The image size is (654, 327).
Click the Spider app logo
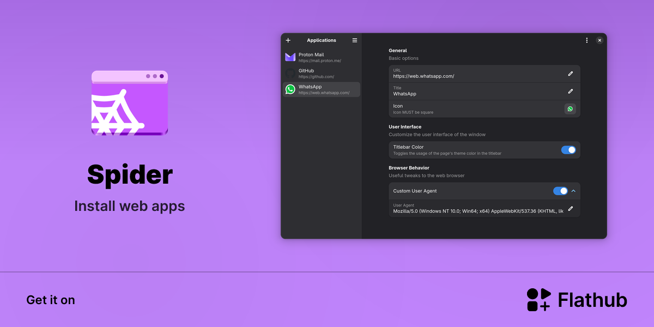click(x=130, y=103)
